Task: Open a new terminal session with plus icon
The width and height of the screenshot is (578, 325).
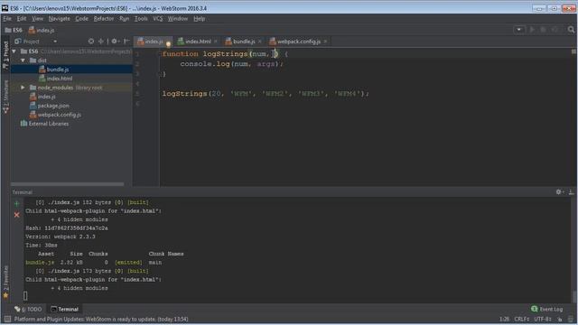Action: tap(16, 203)
